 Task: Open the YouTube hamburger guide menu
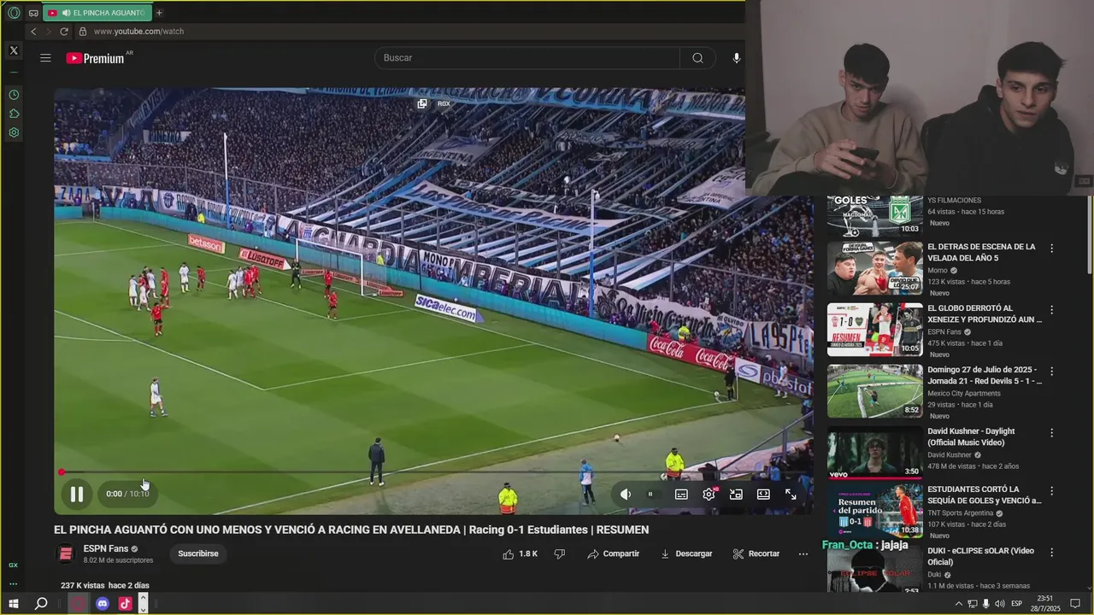(45, 58)
